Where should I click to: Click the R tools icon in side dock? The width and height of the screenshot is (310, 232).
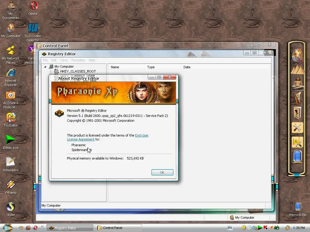click(297, 142)
